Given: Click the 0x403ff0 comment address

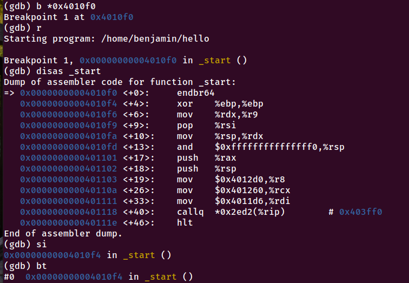Looking at the screenshot, I should [x=360, y=212].
